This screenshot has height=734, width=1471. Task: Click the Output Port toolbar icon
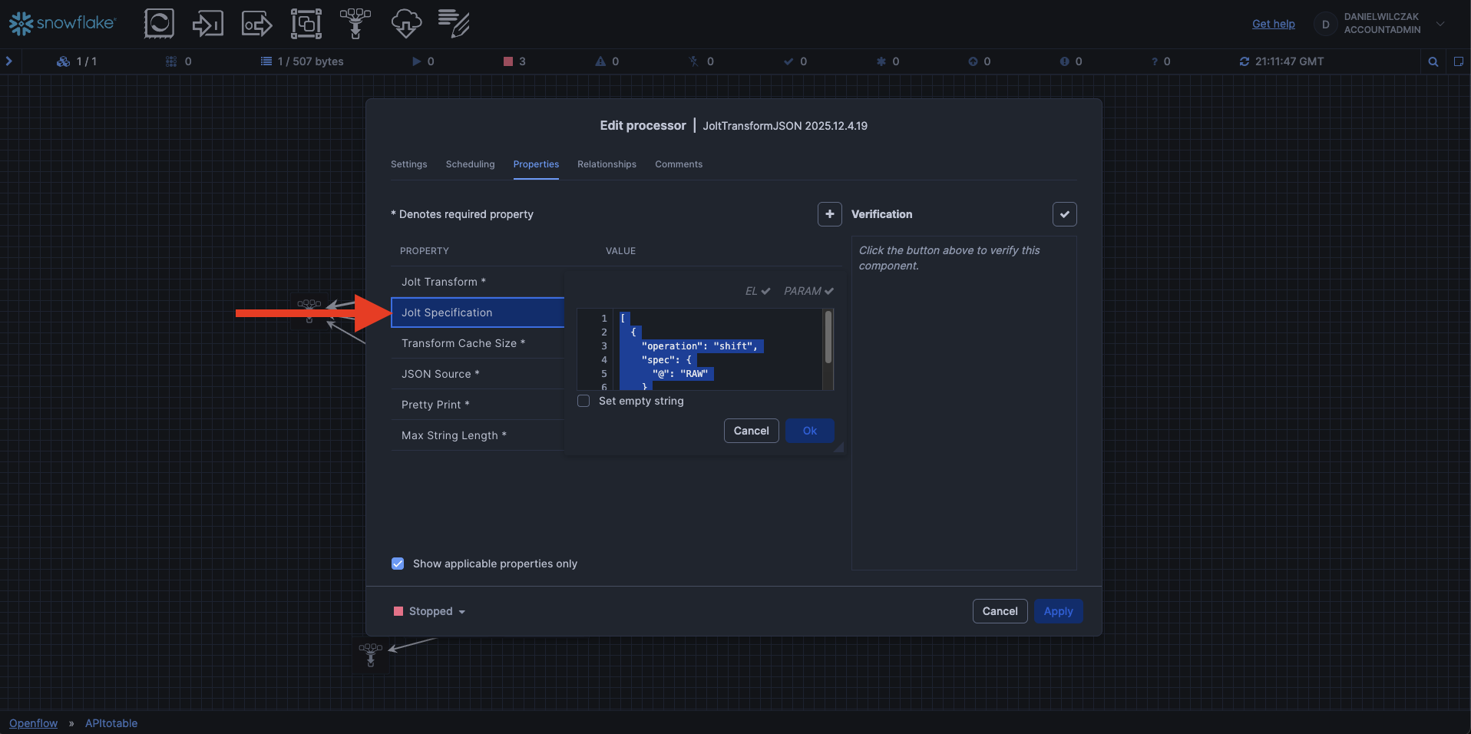pos(256,24)
